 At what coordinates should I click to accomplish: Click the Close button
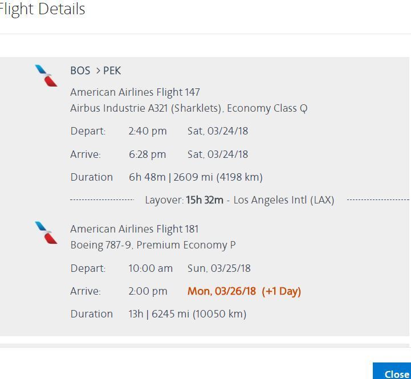(392, 371)
